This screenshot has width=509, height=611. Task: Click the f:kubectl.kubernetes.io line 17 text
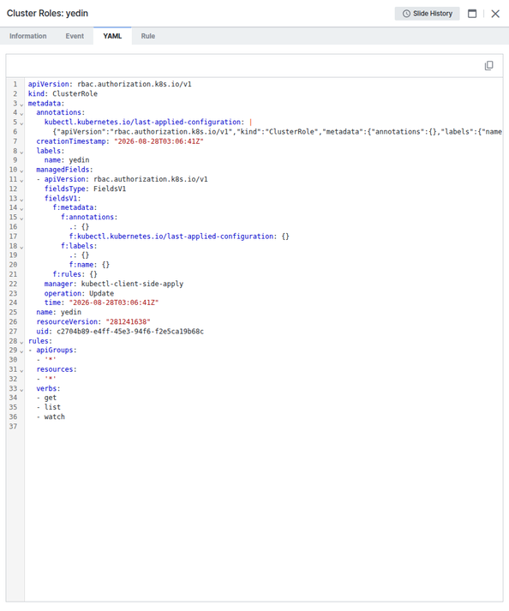tap(179, 237)
